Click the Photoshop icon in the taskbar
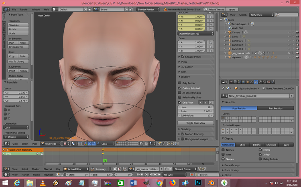301x187 pixels. coord(199,183)
